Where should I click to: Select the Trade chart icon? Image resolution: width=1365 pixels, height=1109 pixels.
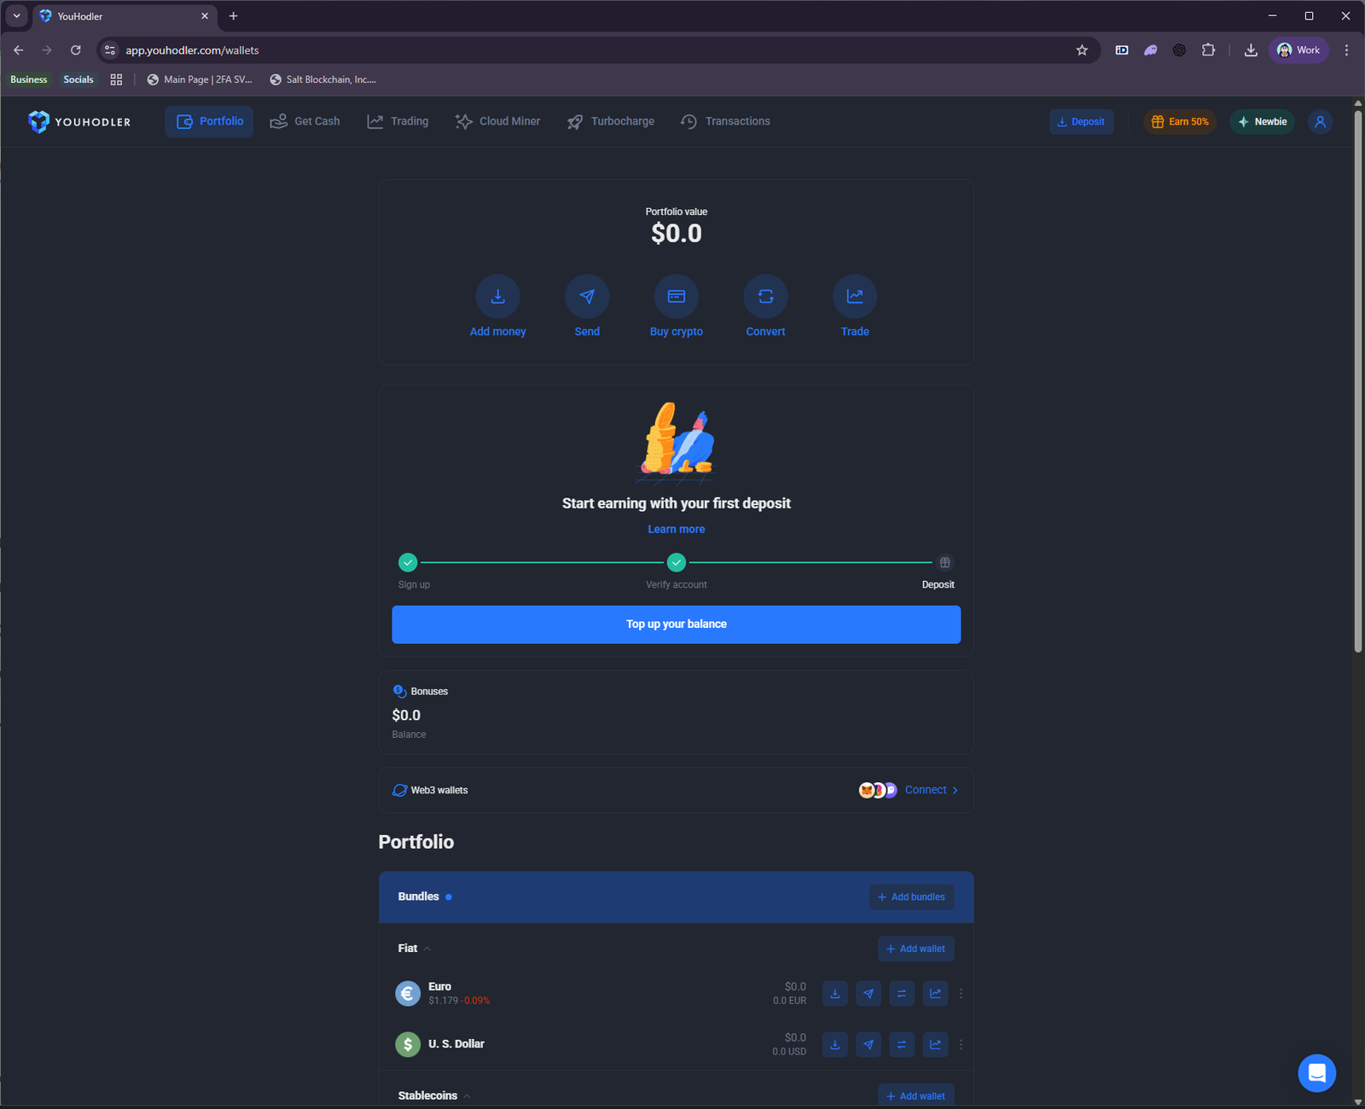pos(854,296)
